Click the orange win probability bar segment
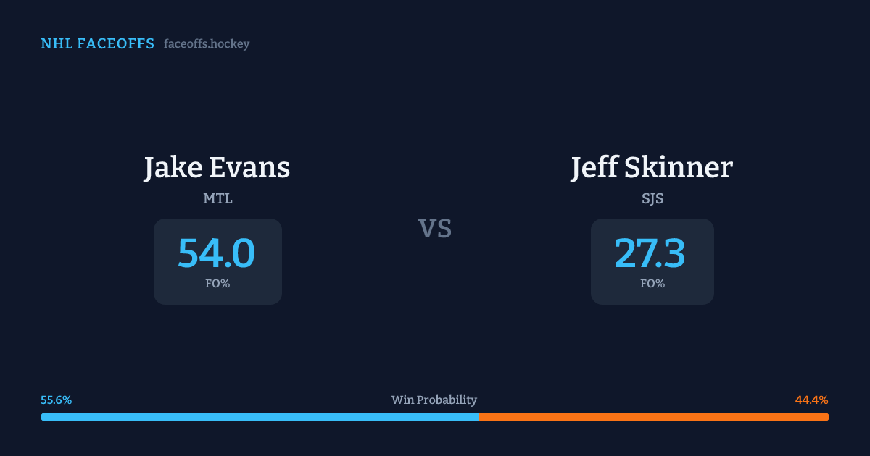The image size is (870, 456). 654,417
